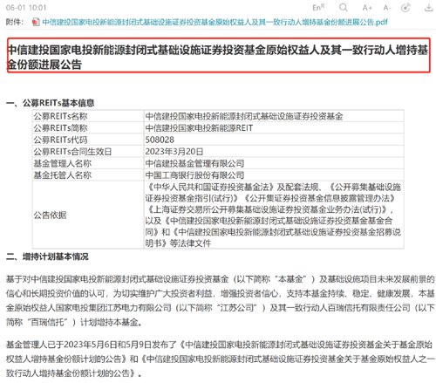The height and width of the screenshot is (383, 436).
Task: Click the paragraph beginning 基金管理人已于2023年5月6日
Action: pyautogui.click(x=221, y=359)
